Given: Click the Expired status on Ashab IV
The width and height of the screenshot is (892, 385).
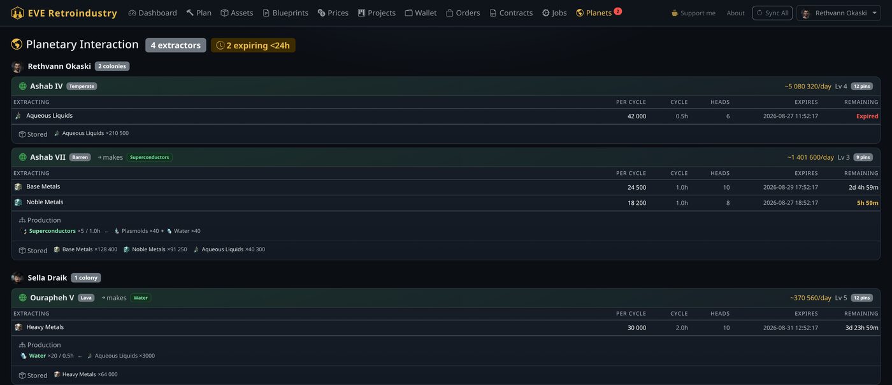Looking at the screenshot, I should 867,116.
